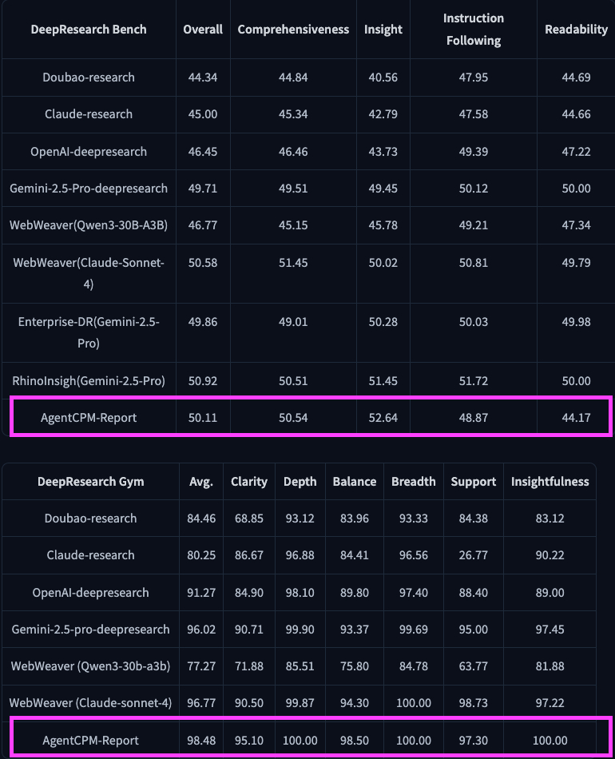The width and height of the screenshot is (615, 759).
Task: Select the Balance column header
Action: pos(354,482)
